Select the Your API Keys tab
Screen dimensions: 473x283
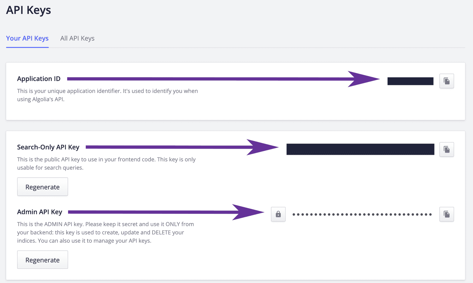pos(27,38)
